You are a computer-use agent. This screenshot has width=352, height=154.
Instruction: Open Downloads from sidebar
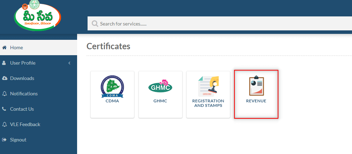(38, 78)
